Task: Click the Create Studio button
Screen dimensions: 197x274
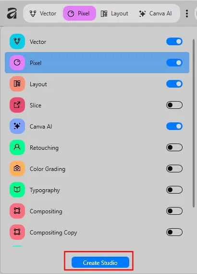Action: (100, 262)
